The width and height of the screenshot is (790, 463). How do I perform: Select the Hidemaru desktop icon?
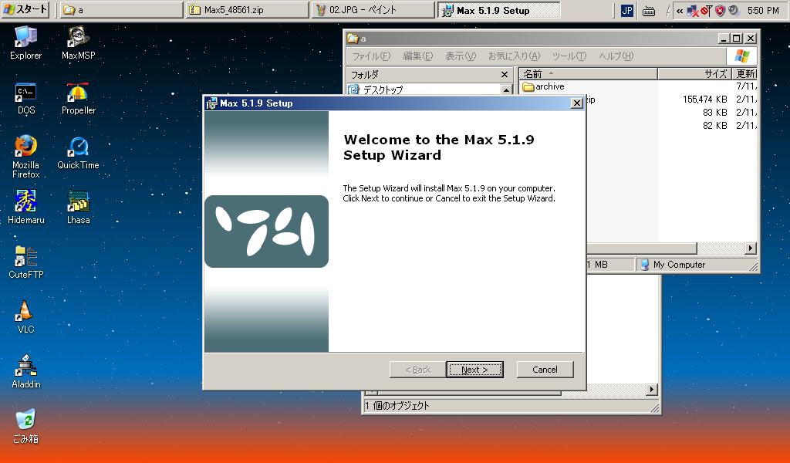click(25, 207)
